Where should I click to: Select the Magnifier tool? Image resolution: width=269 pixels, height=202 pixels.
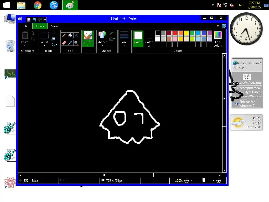(x=76, y=43)
